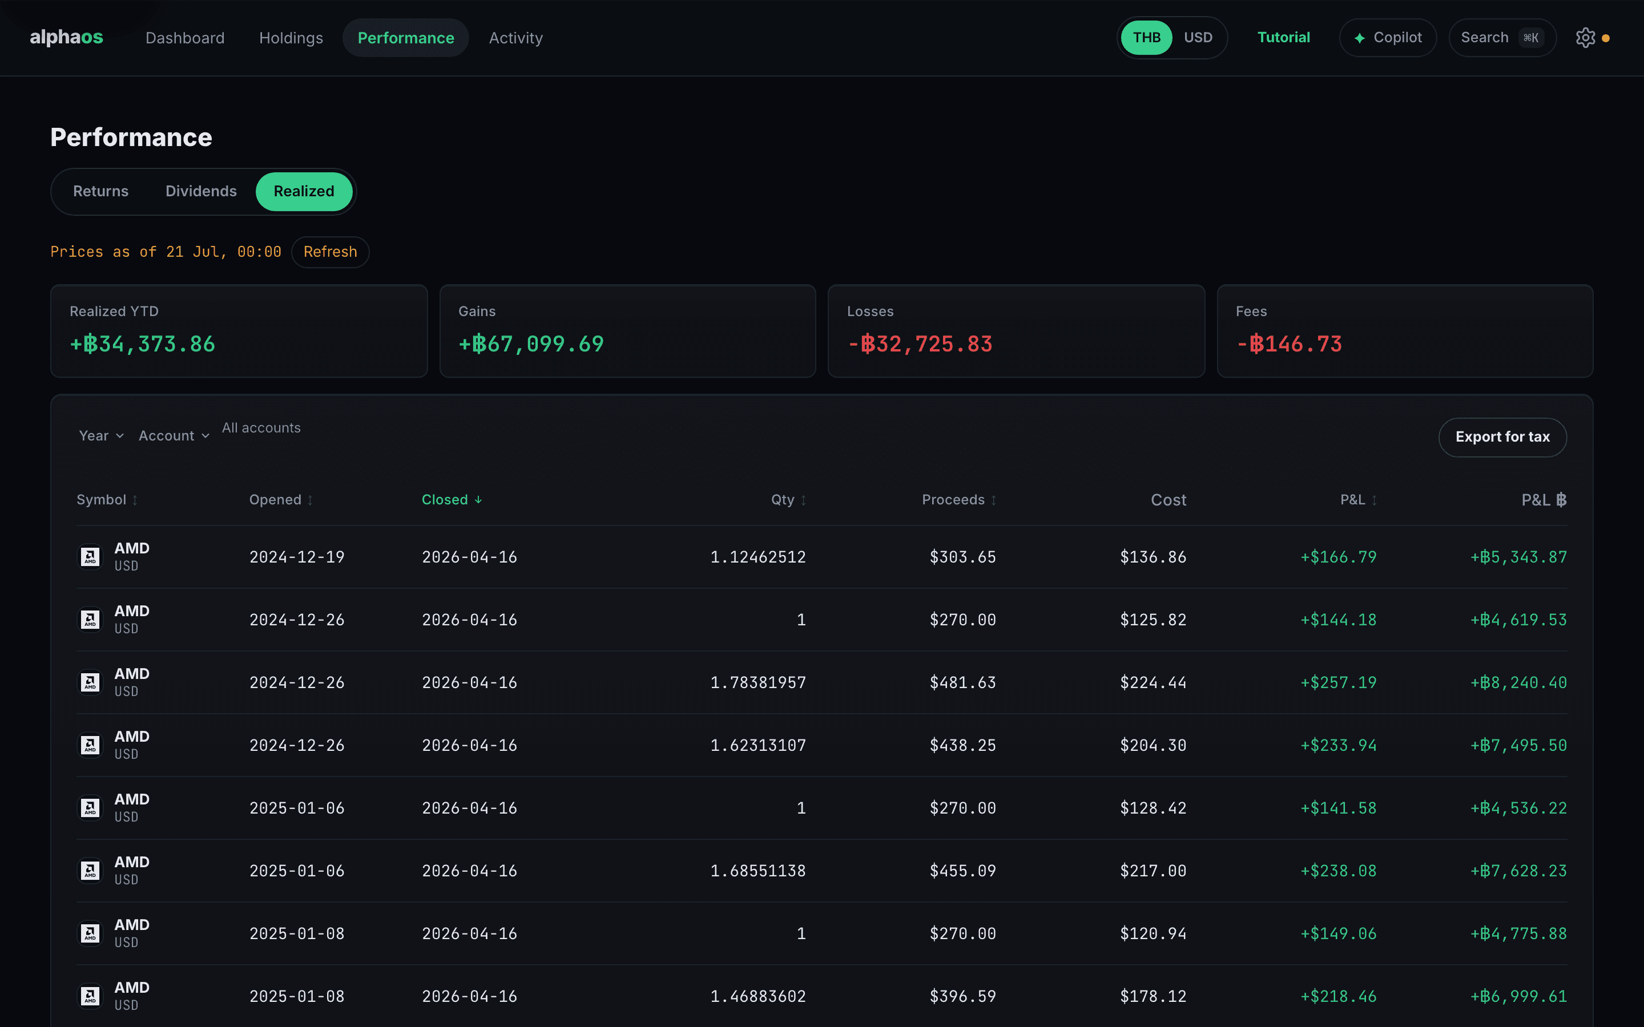Click the alphaos logo
1644x1027 pixels.
[x=66, y=37]
